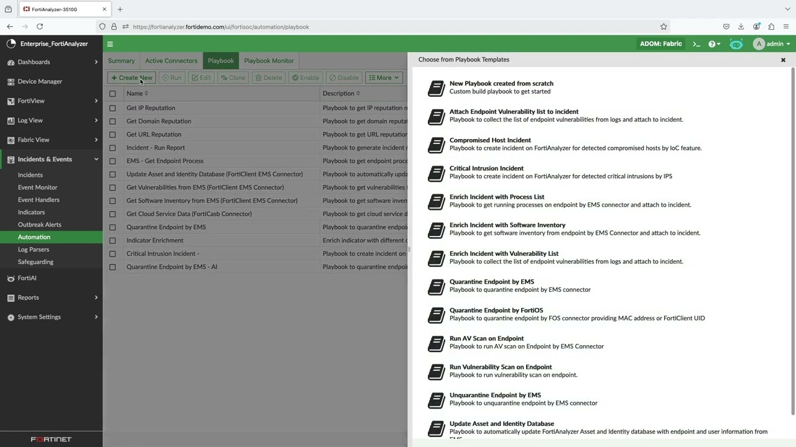Open the More dropdown in toolbar

[384, 78]
